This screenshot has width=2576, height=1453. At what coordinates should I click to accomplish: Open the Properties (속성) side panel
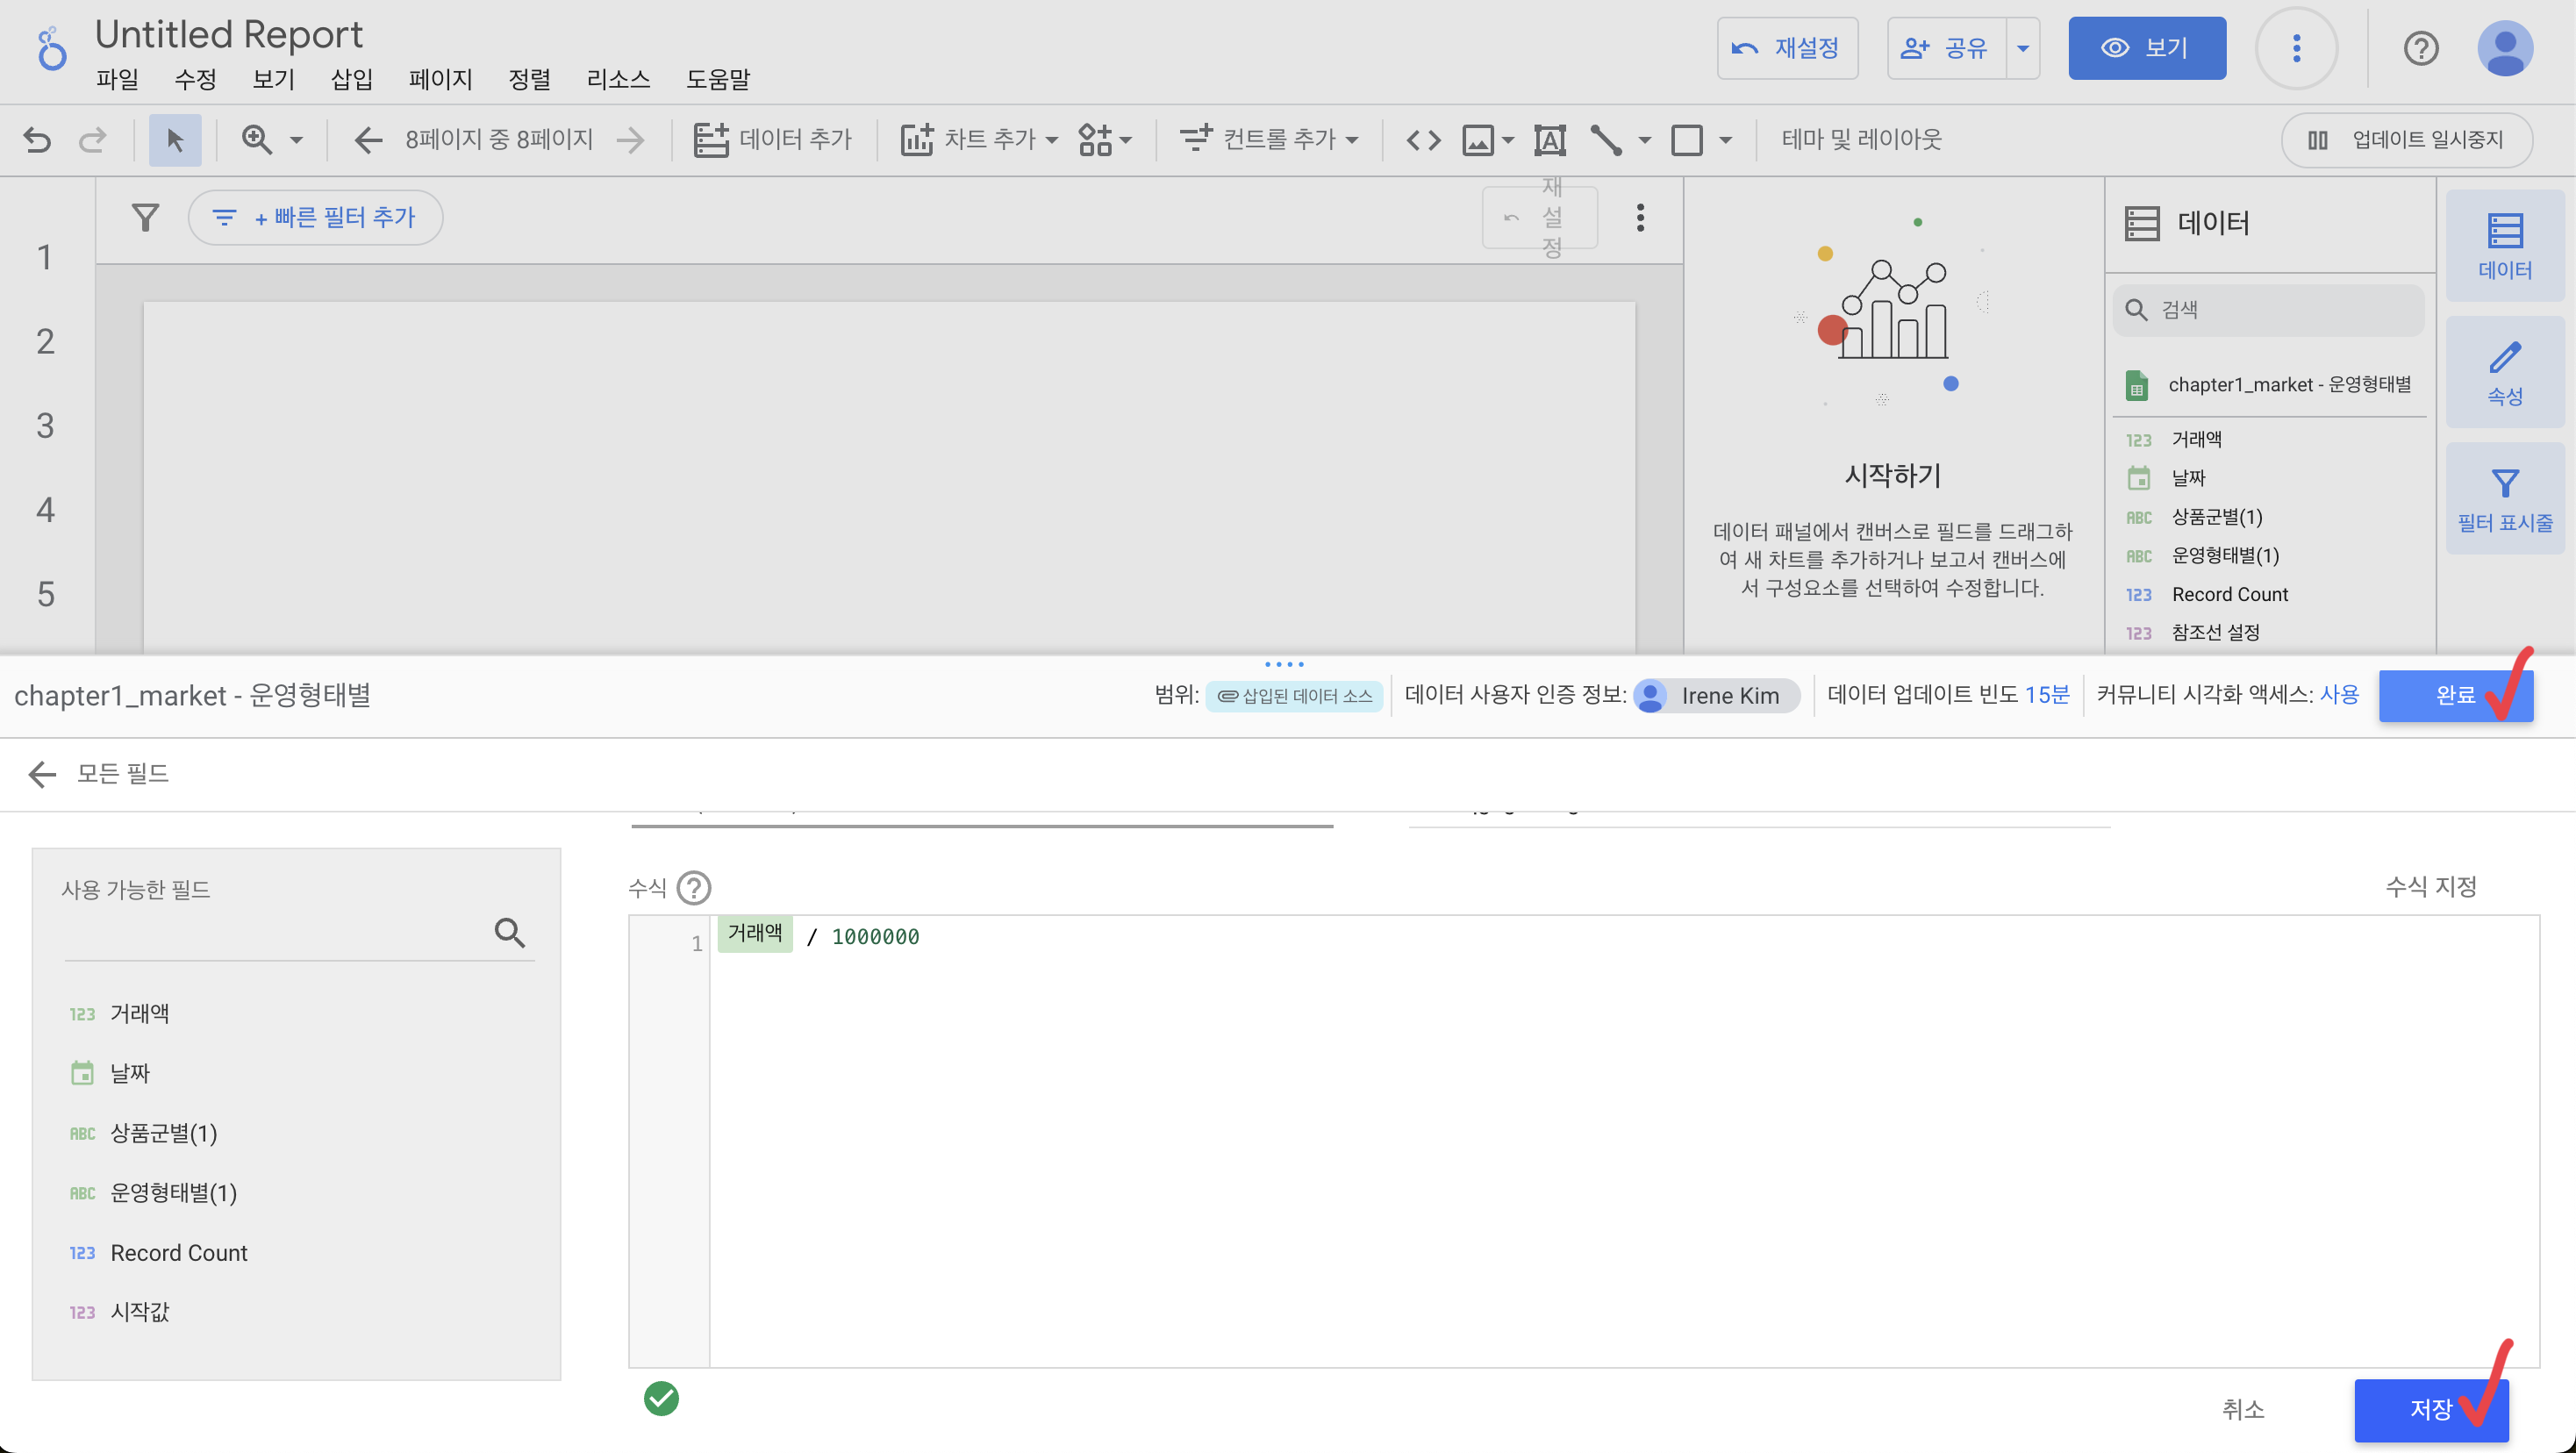pyautogui.click(x=2504, y=373)
